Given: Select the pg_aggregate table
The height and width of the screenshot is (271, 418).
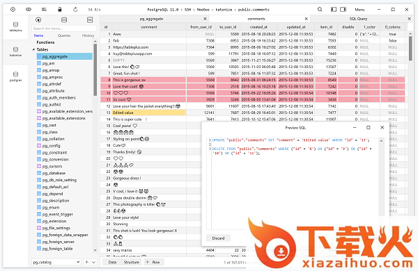Looking at the screenshot, I should [x=65, y=56].
